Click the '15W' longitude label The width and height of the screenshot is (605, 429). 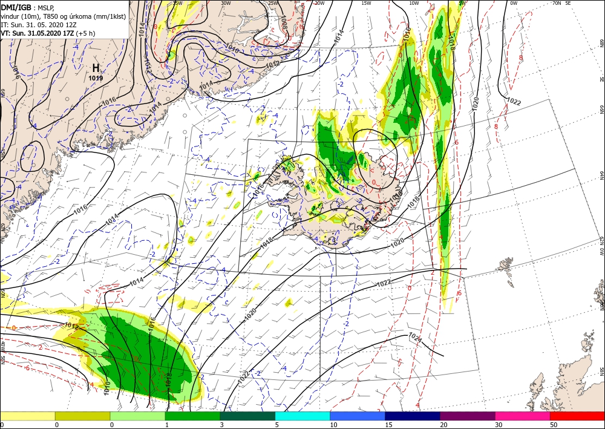click(x=366, y=2)
